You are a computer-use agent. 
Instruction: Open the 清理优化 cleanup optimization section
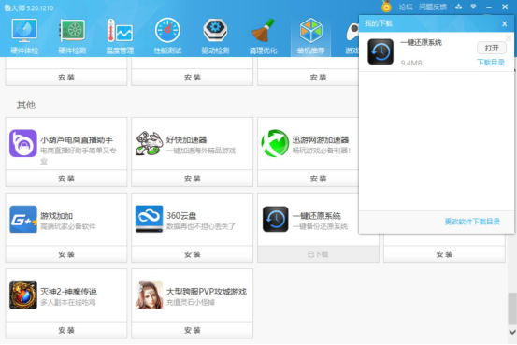[x=263, y=36]
